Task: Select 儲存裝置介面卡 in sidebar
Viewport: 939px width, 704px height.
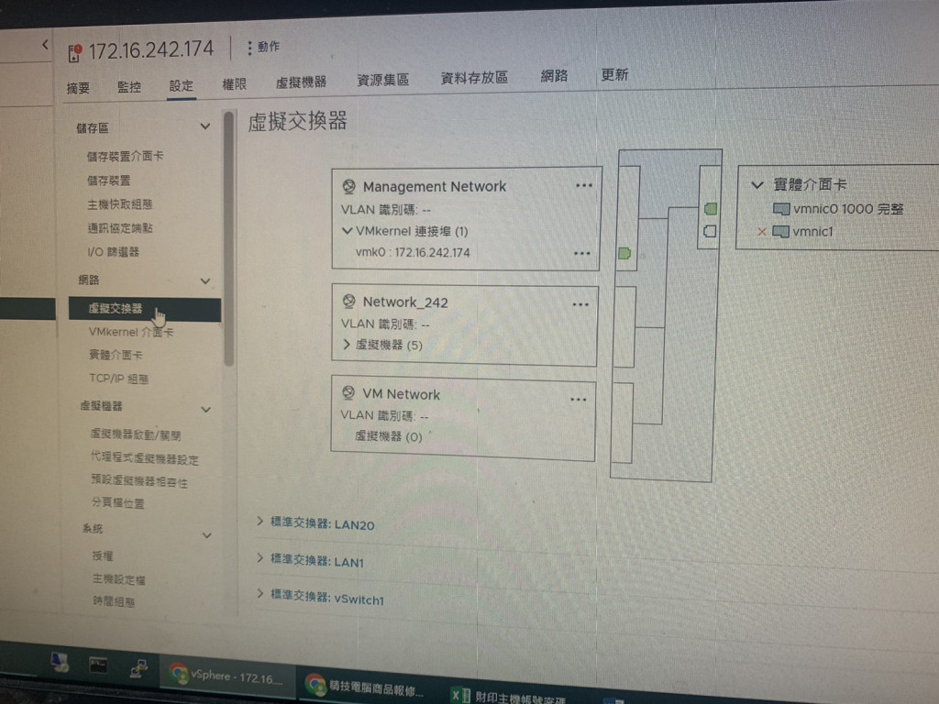Action: (x=125, y=156)
